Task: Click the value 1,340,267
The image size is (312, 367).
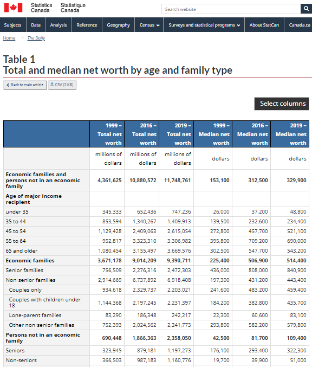Action: (144, 222)
